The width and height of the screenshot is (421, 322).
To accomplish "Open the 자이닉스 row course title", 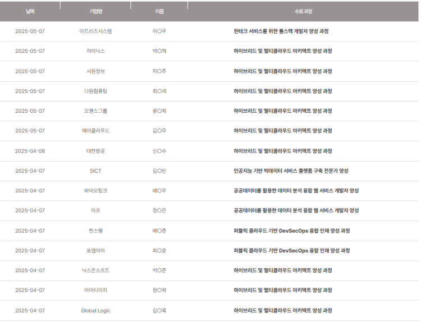I will (x=283, y=51).
